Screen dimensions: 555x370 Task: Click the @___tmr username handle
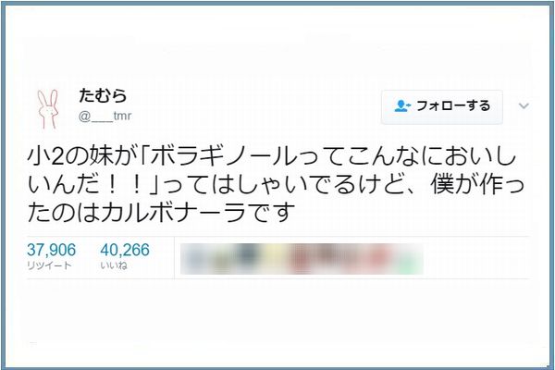click(105, 116)
